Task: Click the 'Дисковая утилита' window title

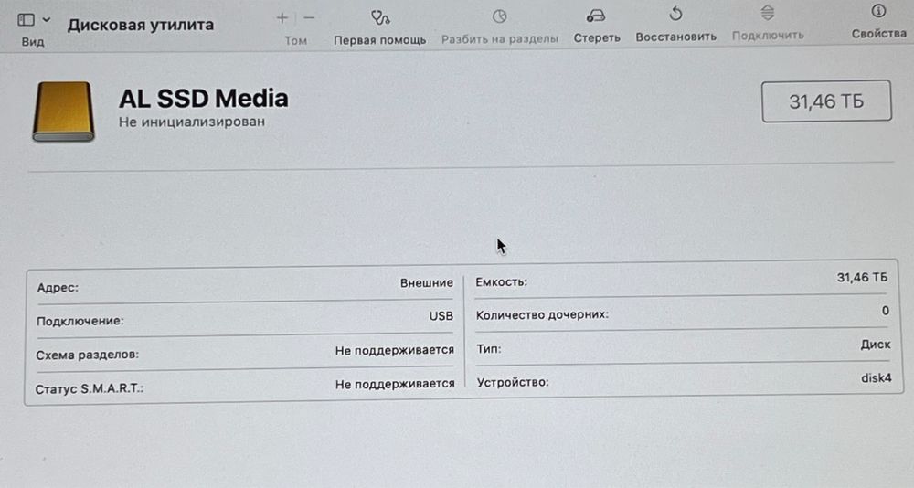Action: 141,25
